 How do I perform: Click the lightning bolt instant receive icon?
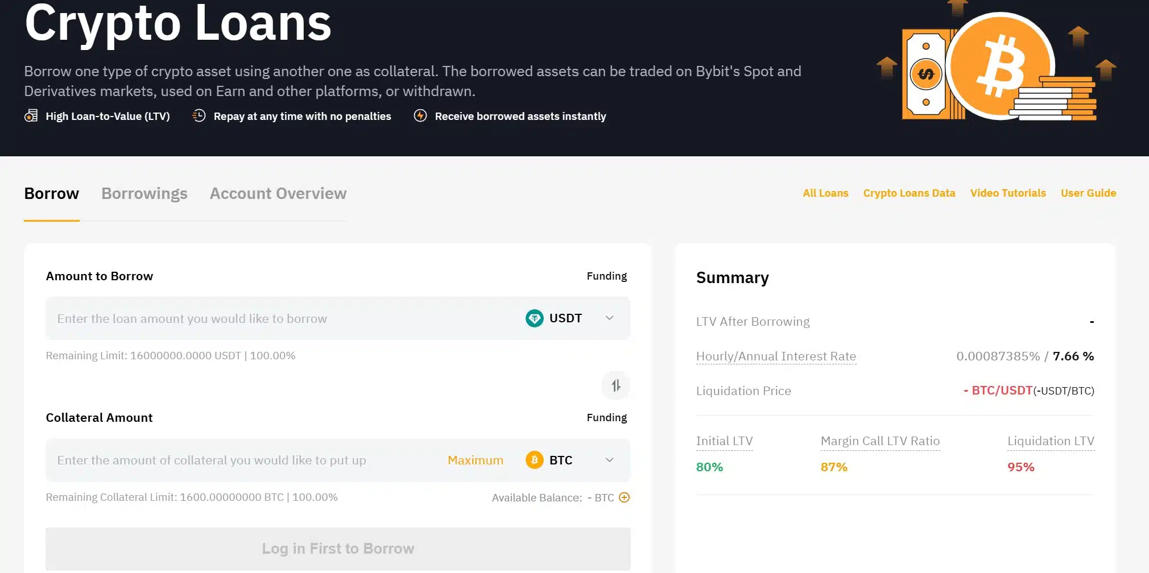pos(420,116)
